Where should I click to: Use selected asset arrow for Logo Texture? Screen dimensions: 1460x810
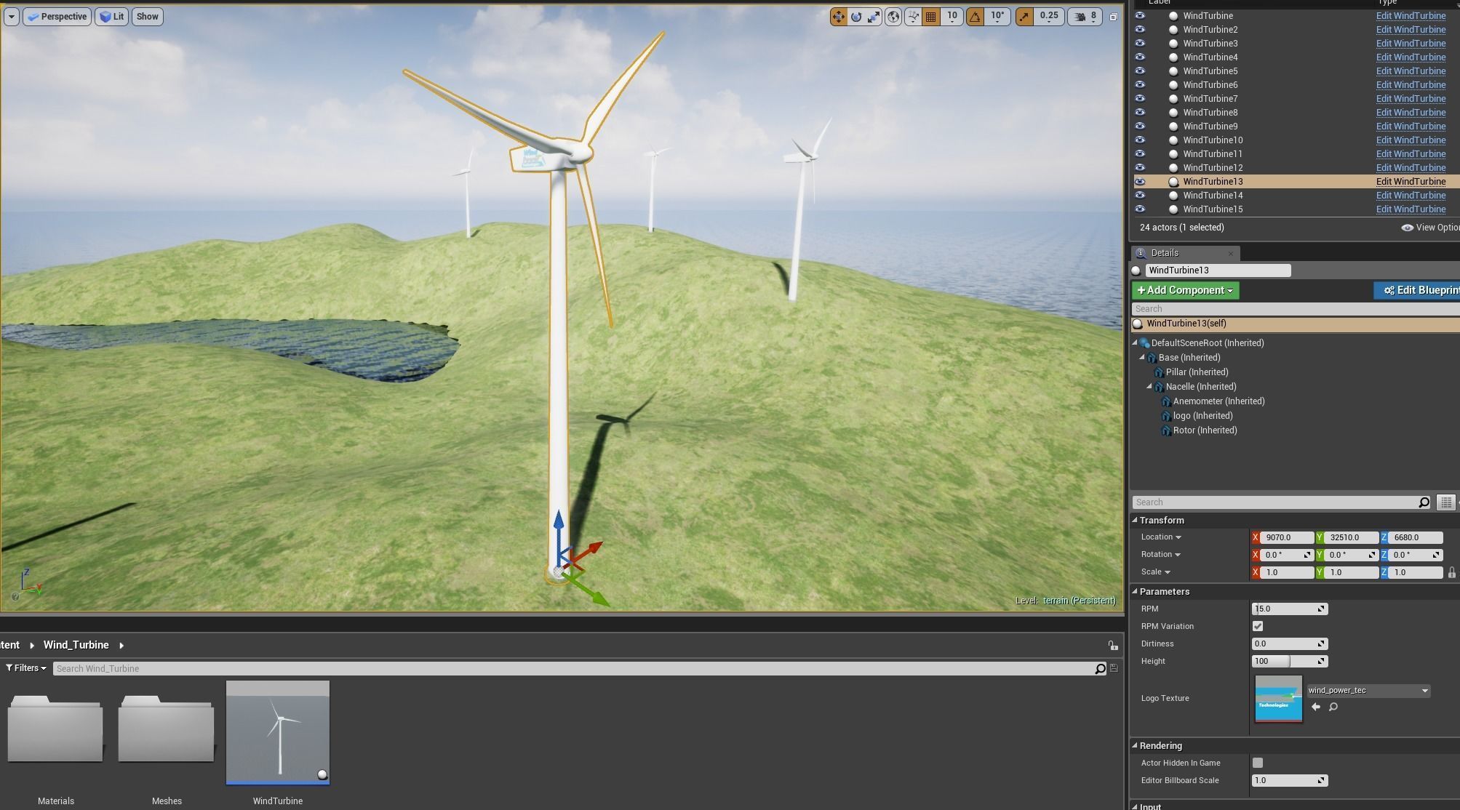(x=1316, y=707)
